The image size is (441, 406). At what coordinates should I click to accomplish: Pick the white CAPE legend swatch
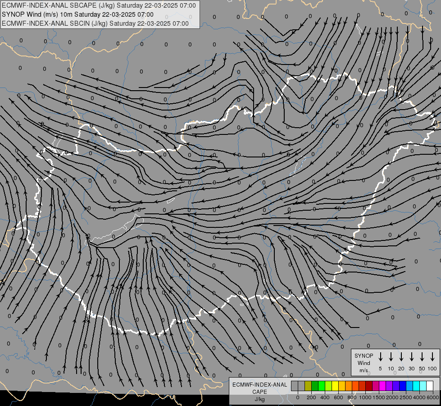430,386
